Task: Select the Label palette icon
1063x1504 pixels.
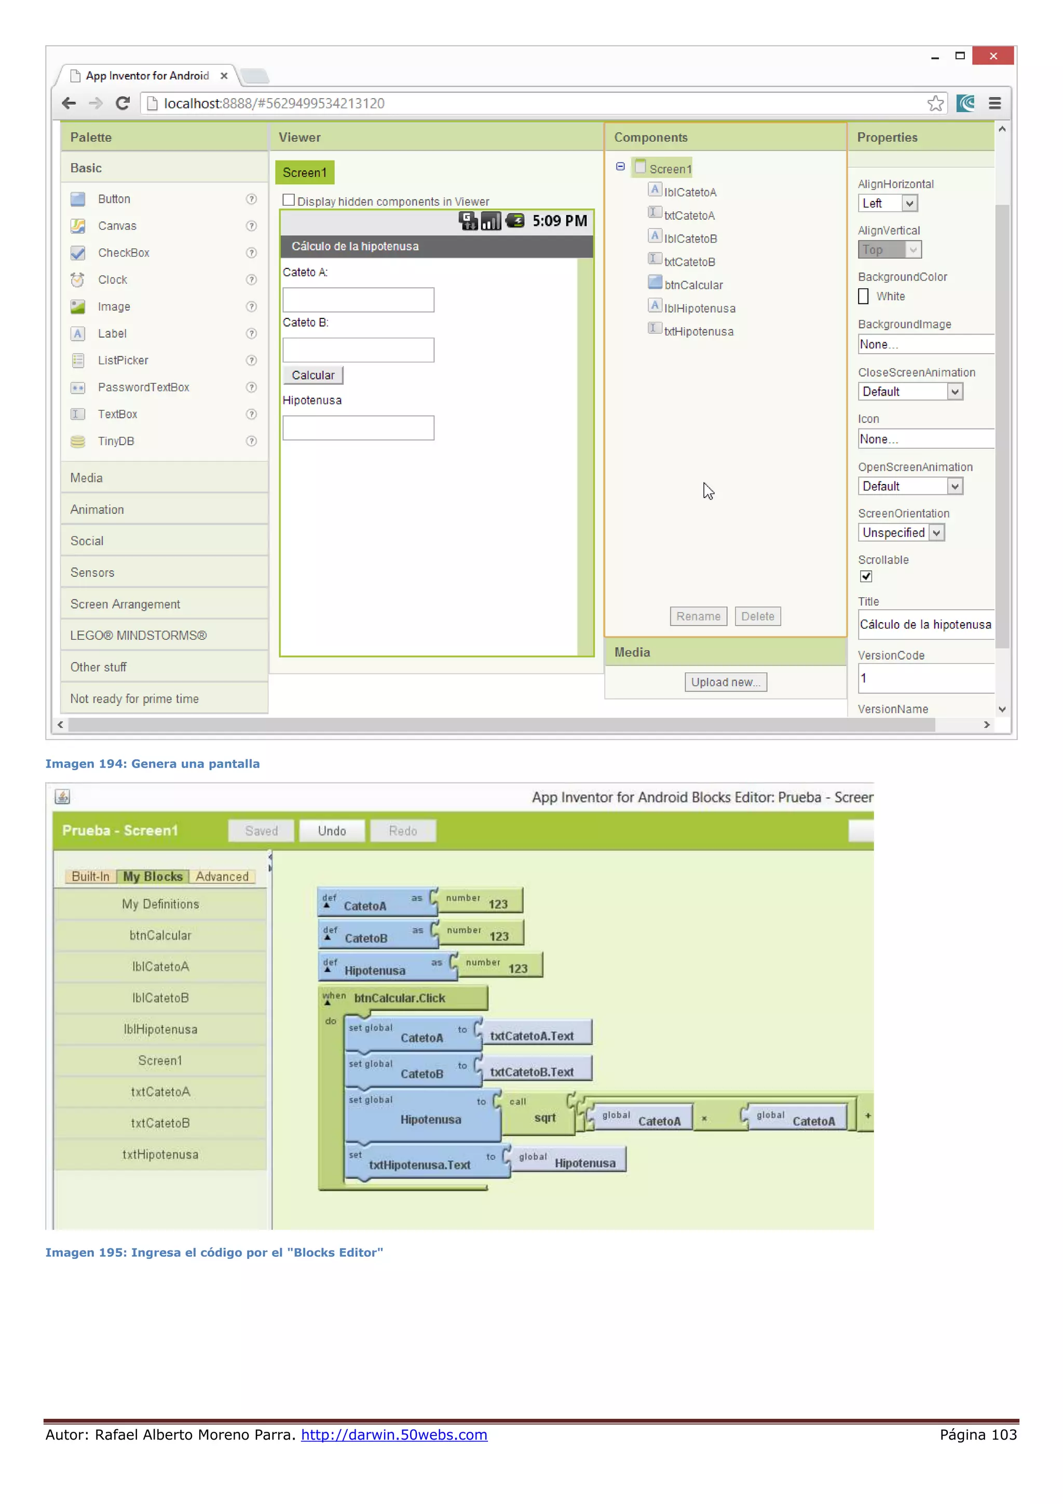Action: (78, 333)
